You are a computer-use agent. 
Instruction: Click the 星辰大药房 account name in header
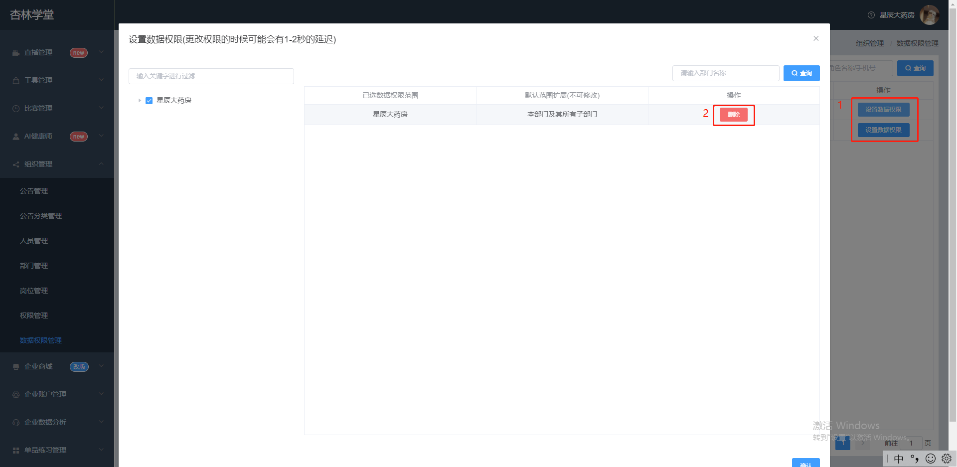point(897,15)
